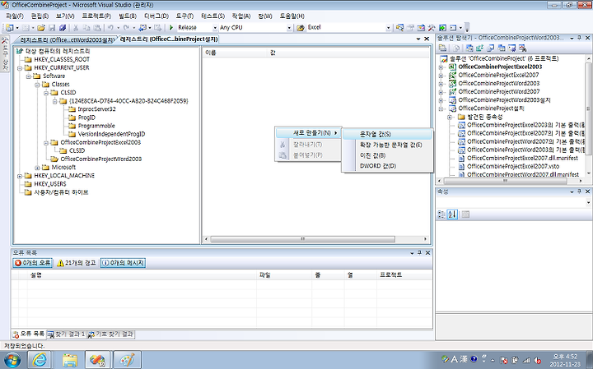The width and height of the screenshot is (593, 369).
Task: Open Internet Explorer from the taskbar
Action: click(40, 360)
